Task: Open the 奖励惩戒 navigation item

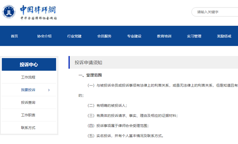Action: pyautogui.click(x=224, y=36)
